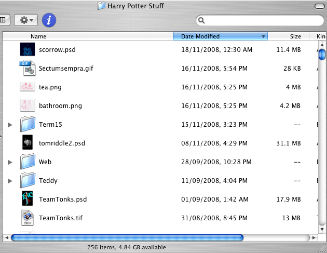
Task: Select the TeamTonks.psd thumbnail icon
Action: click(x=28, y=198)
